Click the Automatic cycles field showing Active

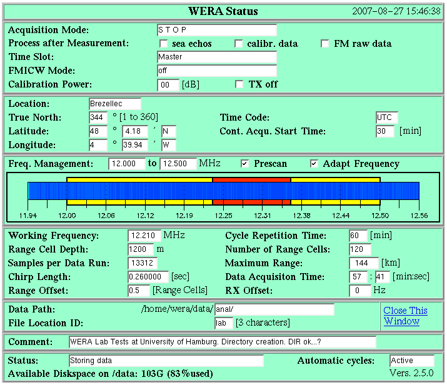click(411, 361)
